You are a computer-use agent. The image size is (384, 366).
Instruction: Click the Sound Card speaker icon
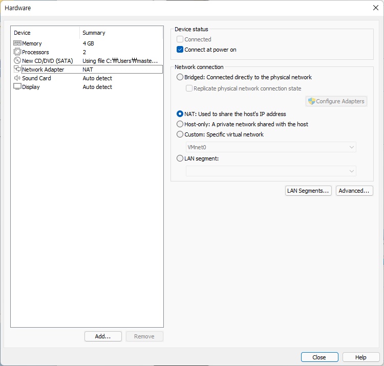pos(17,78)
